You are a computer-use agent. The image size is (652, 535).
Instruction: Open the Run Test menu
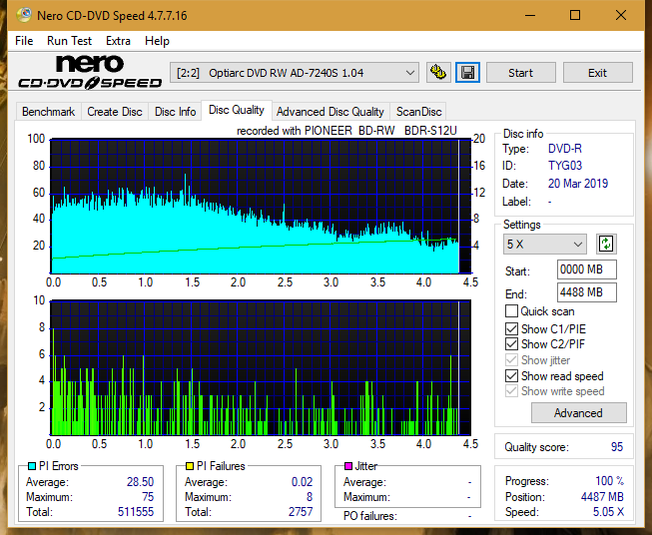click(69, 41)
